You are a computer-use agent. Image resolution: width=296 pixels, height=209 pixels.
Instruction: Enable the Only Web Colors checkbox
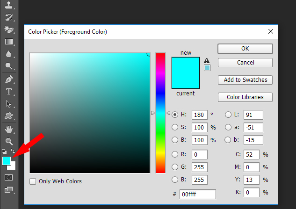33,181
